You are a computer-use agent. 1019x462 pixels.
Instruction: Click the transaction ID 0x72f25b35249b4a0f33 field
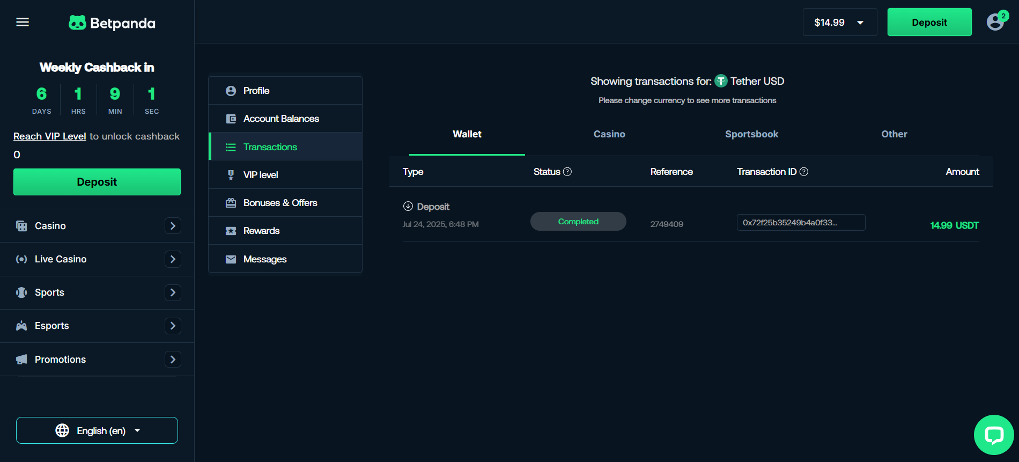pos(801,222)
